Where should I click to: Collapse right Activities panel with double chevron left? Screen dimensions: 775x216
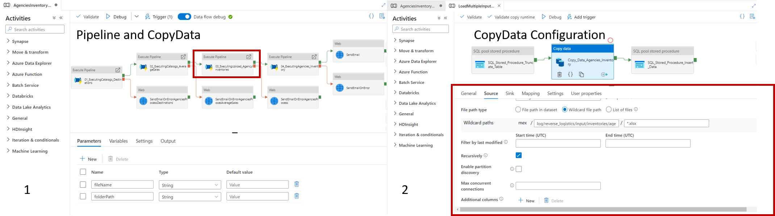(445, 18)
